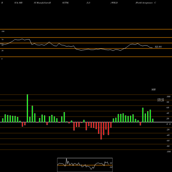This screenshot has width=172, height=172.
Task: Click the tallest green MR bar
Action: click(28, 108)
